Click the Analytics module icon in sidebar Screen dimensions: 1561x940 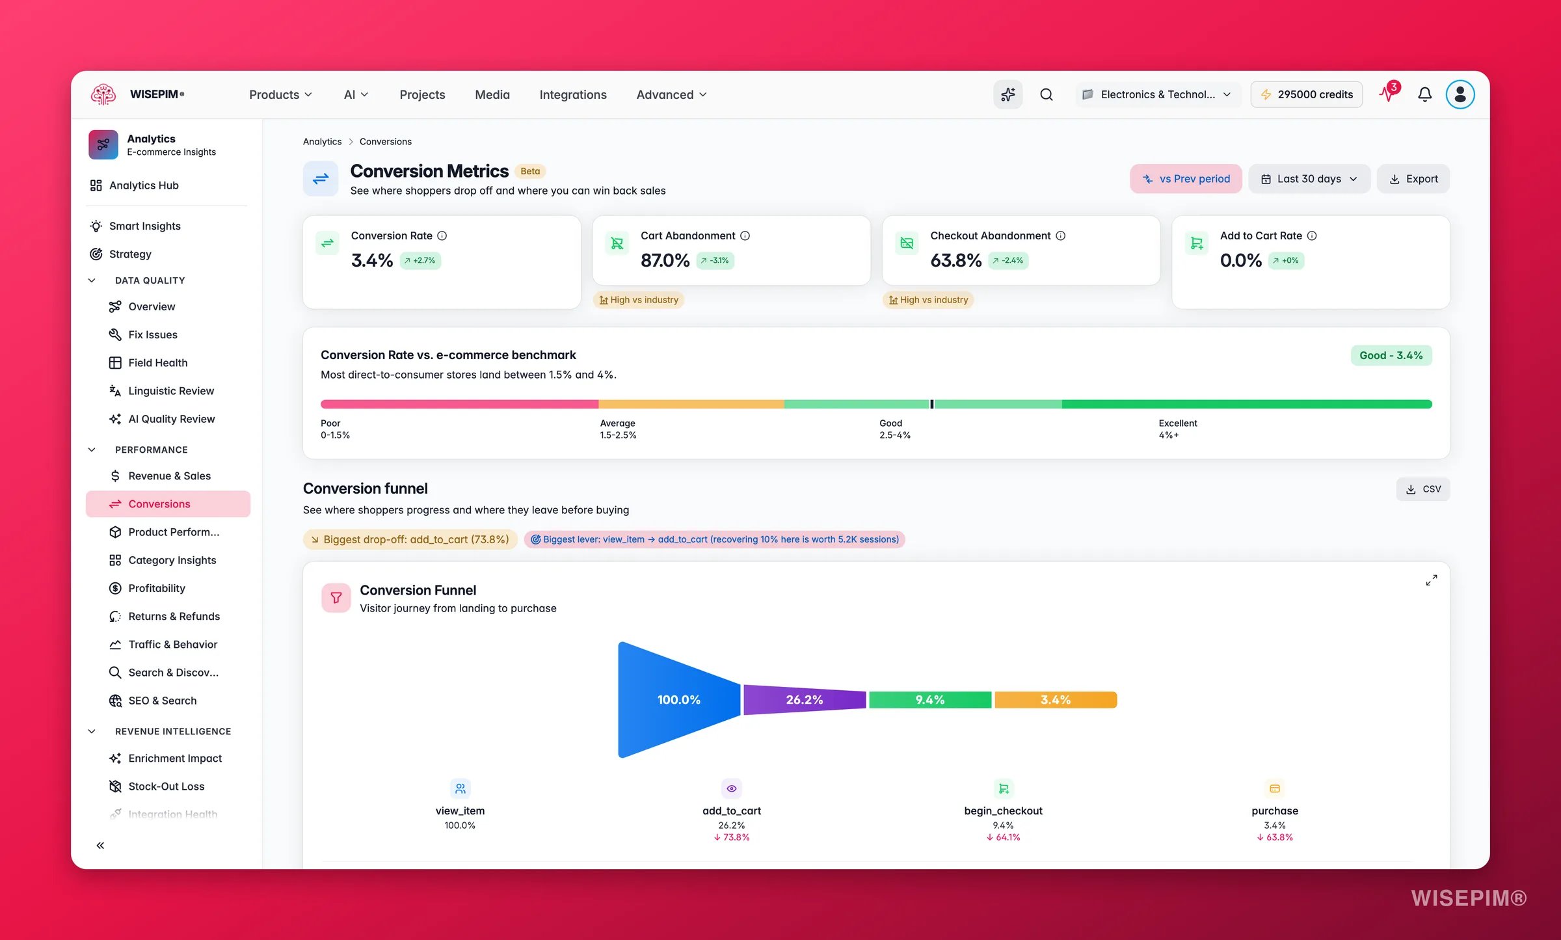(x=103, y=144)
